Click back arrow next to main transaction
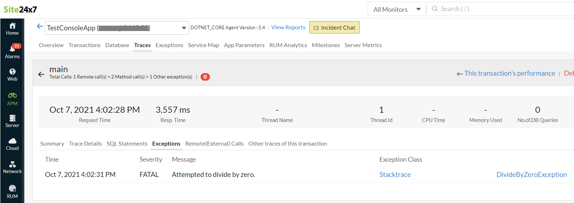Viewport: 574px width, 203px height. 41,74
